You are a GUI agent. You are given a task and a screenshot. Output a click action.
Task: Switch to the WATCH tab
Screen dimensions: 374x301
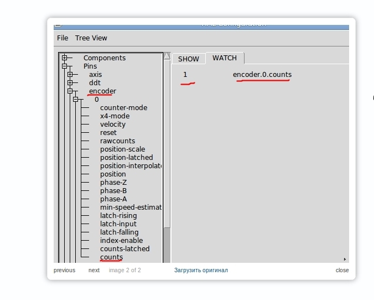(x=225, y=58)
